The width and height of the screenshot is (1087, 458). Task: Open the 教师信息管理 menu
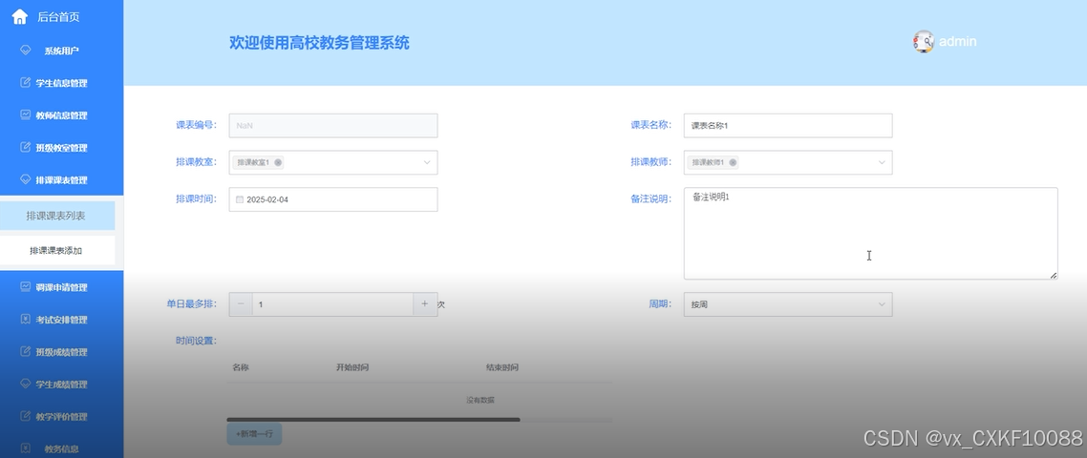pos(62,115)
